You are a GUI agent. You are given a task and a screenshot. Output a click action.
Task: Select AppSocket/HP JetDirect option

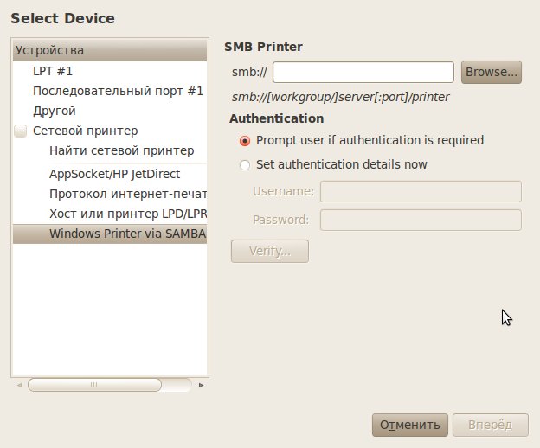tap(114, 173)
